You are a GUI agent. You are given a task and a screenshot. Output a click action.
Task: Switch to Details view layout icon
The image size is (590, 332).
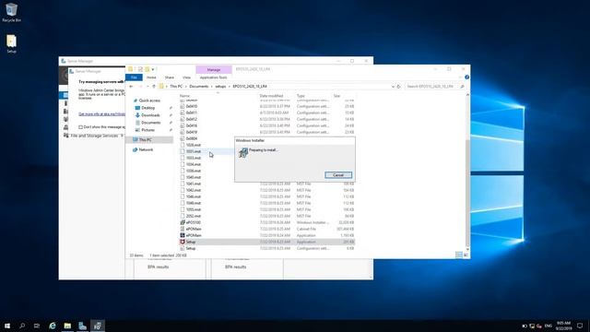click(459, 255)
